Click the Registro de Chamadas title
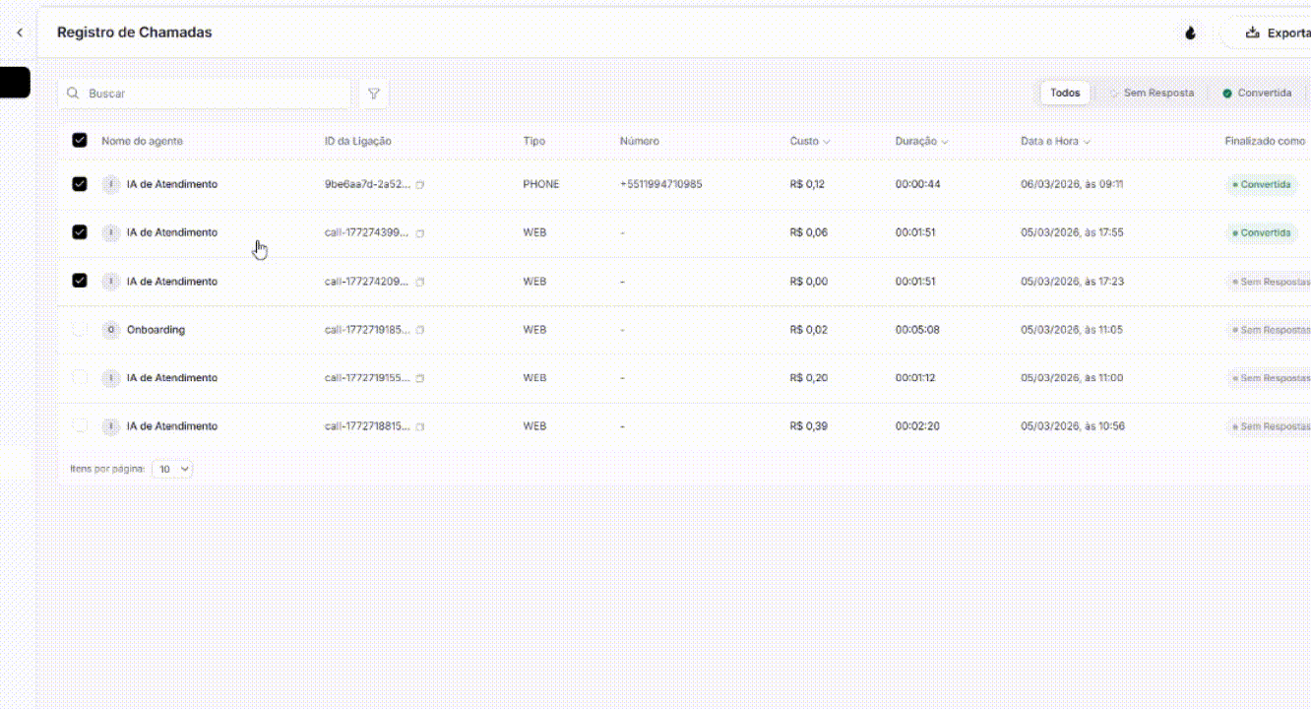Screen dimensions: 1311x709 134,32
